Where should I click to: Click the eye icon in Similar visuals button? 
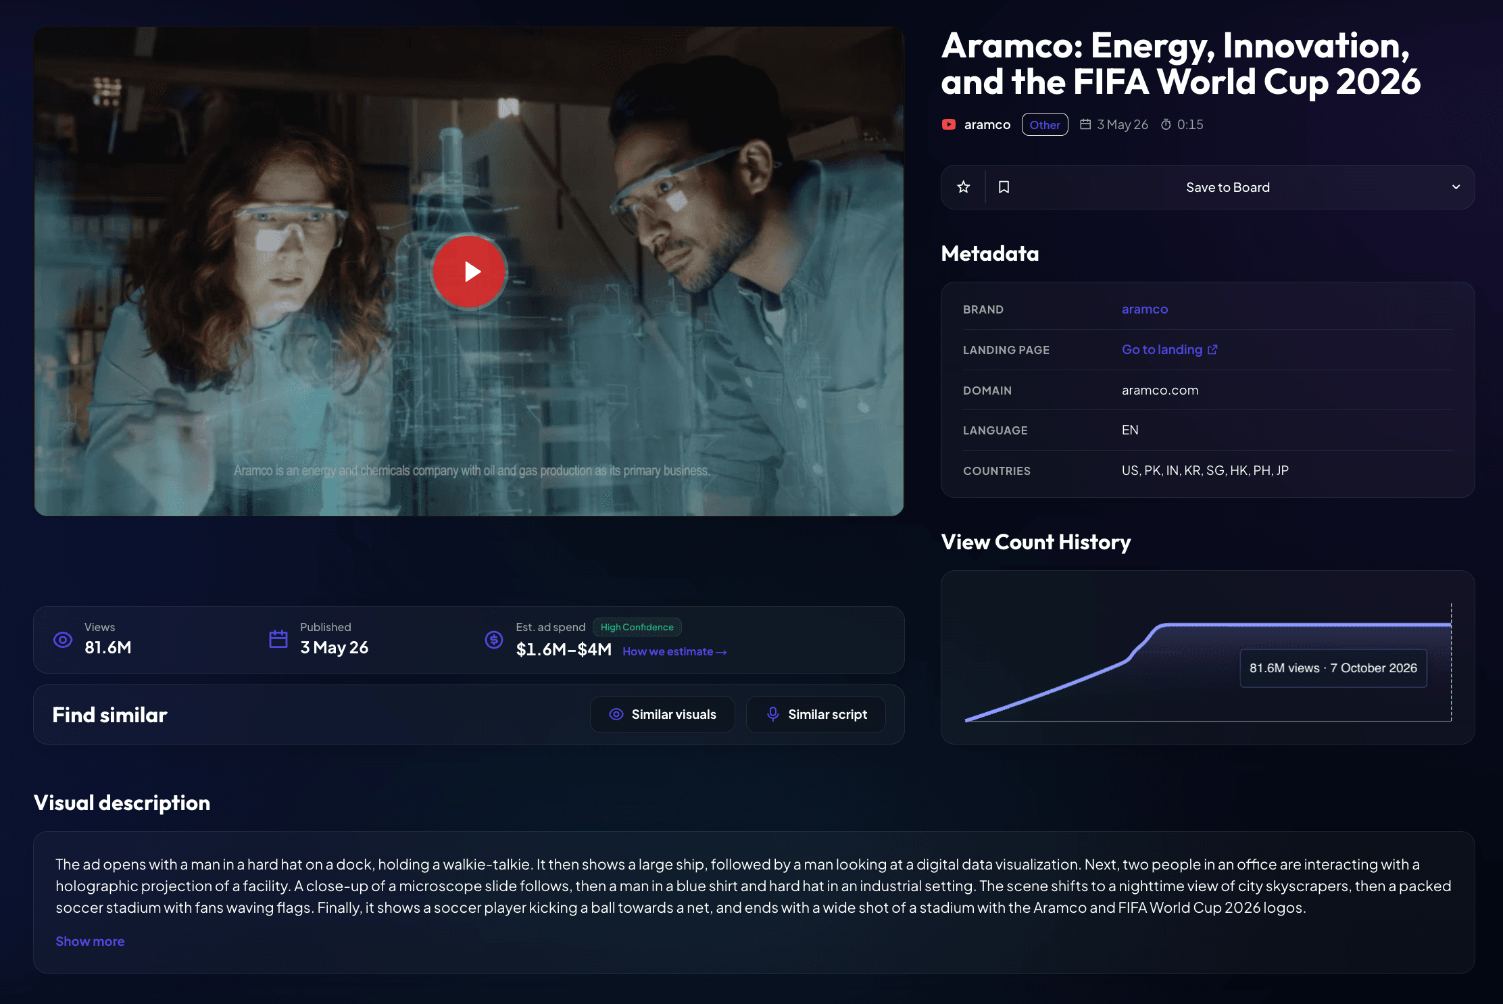point(616,714)
